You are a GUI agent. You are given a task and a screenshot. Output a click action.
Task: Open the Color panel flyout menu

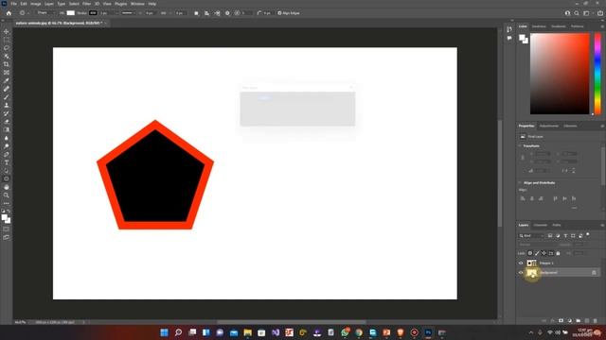click(x=602, y=26)
